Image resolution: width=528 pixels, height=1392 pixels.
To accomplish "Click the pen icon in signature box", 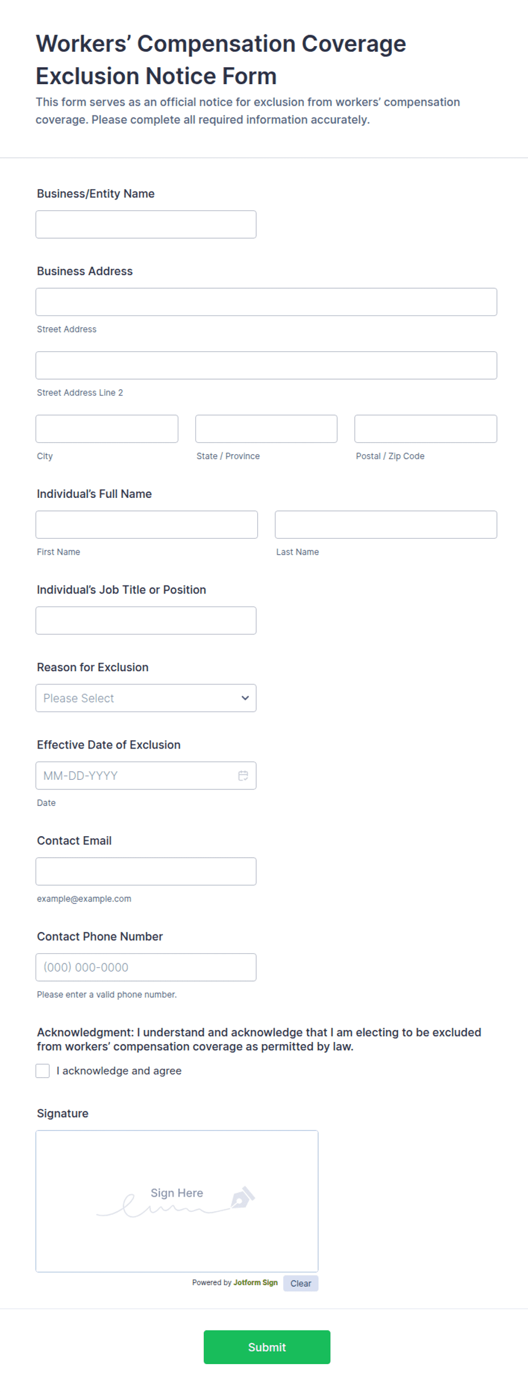I will click(243, 1197).
